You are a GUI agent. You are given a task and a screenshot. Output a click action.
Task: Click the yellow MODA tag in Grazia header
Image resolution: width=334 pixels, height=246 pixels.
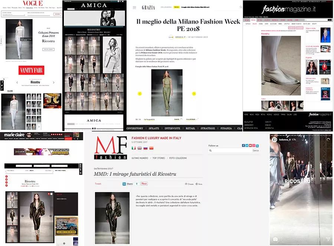click(176, 7)
